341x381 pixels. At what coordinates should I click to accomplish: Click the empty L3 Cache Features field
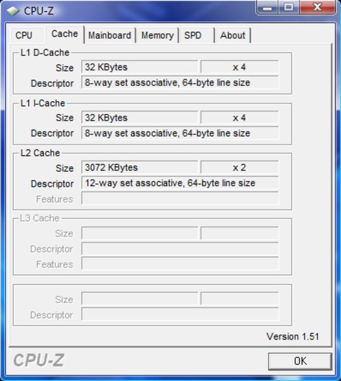tap(180, 264)
